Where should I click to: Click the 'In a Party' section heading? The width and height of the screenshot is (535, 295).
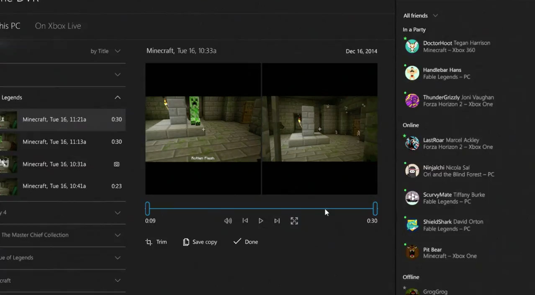coord(414,30)
